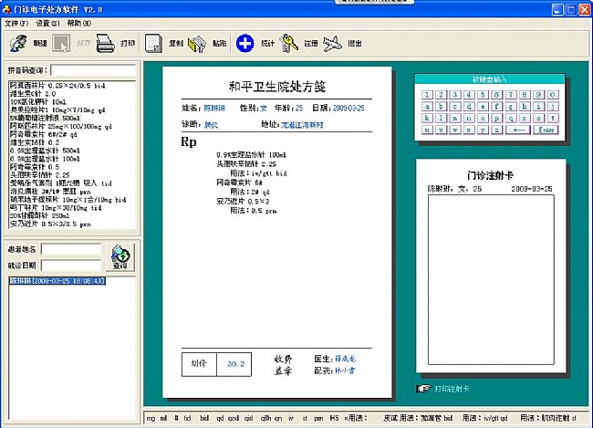Select 阿莫西林片 at top of drug list
The width and height of the screenshot is (593, 428).
pos(55,85)
